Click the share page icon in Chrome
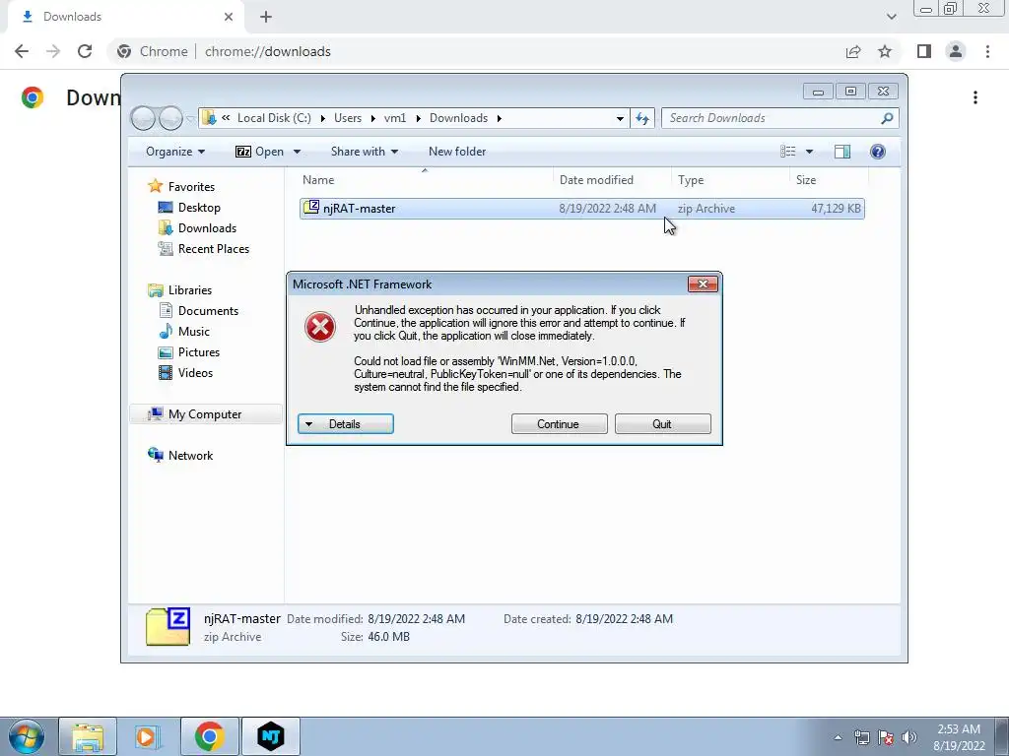The width and height of the screenshot is (1009, 756). [x=853, y=51]
